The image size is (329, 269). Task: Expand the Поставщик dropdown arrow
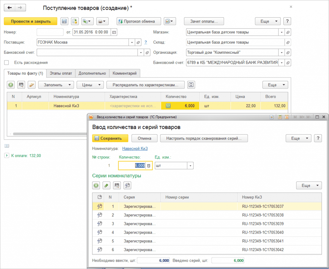[132, 42]
